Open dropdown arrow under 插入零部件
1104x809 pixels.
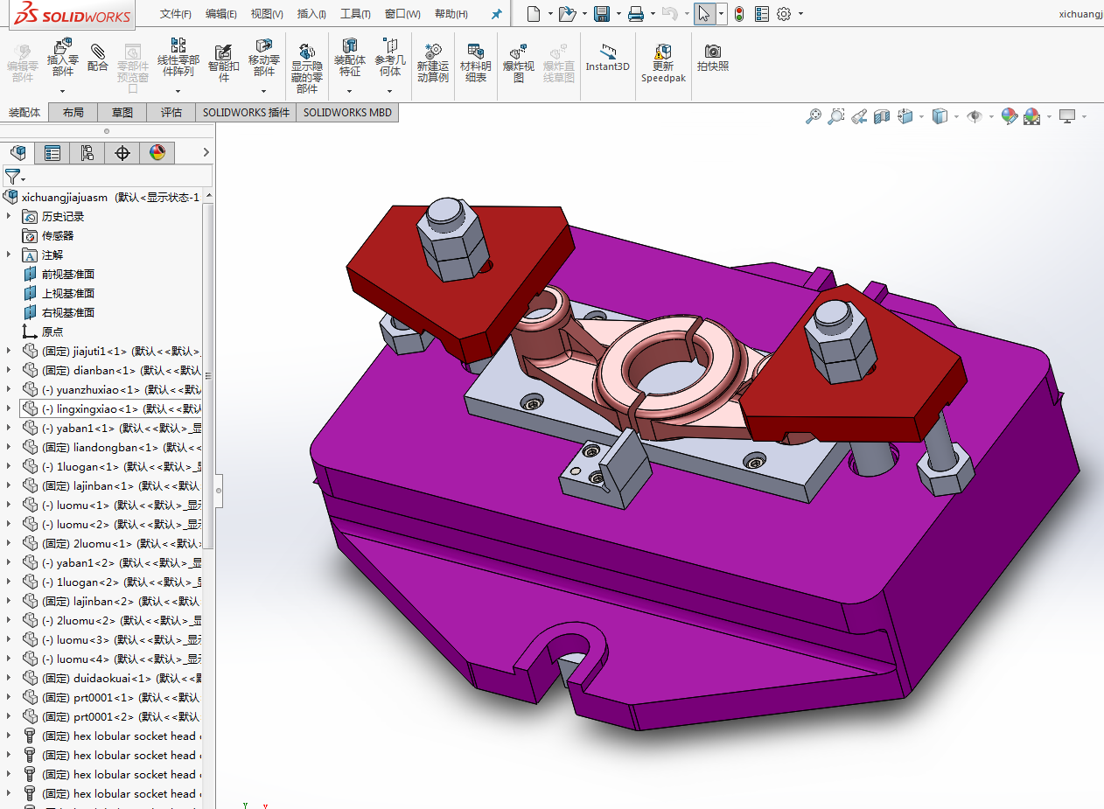[x=63, y=91]
